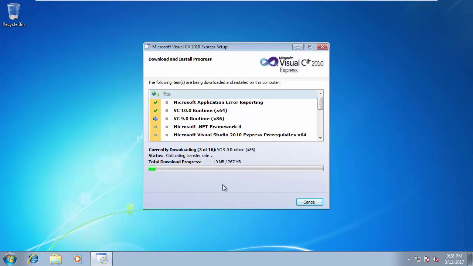Screen dimensions: 473x266
Task: Click install pending icon for VC 9.0 Runtime
Action: [167, 119]
